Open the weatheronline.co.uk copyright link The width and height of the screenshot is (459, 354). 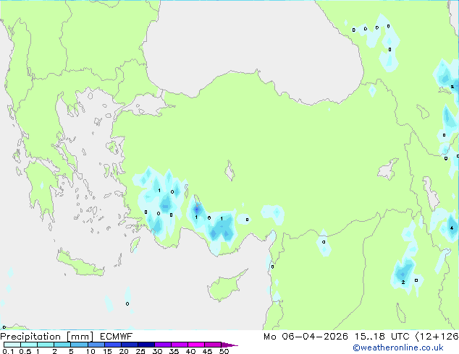pyautogui.click(x=397, y=347)
